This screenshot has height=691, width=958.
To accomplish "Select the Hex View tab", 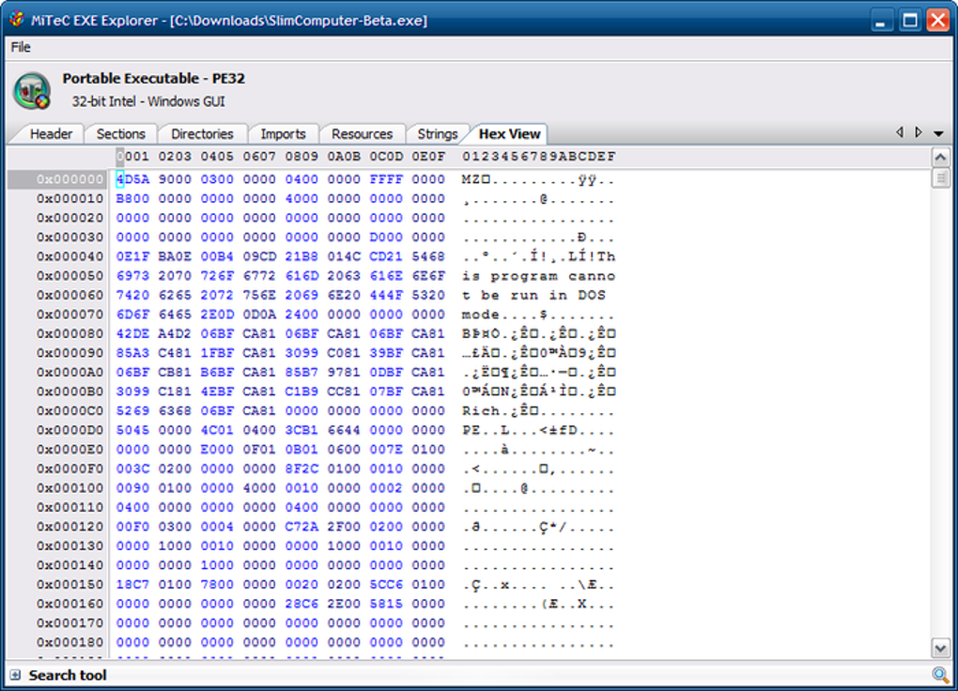I will click(509, 134).
